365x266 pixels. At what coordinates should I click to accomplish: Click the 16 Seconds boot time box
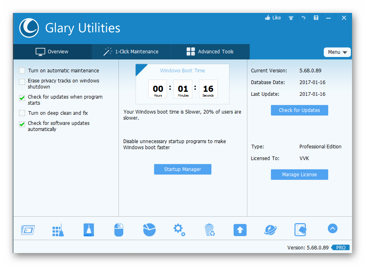tap(208, 89)
